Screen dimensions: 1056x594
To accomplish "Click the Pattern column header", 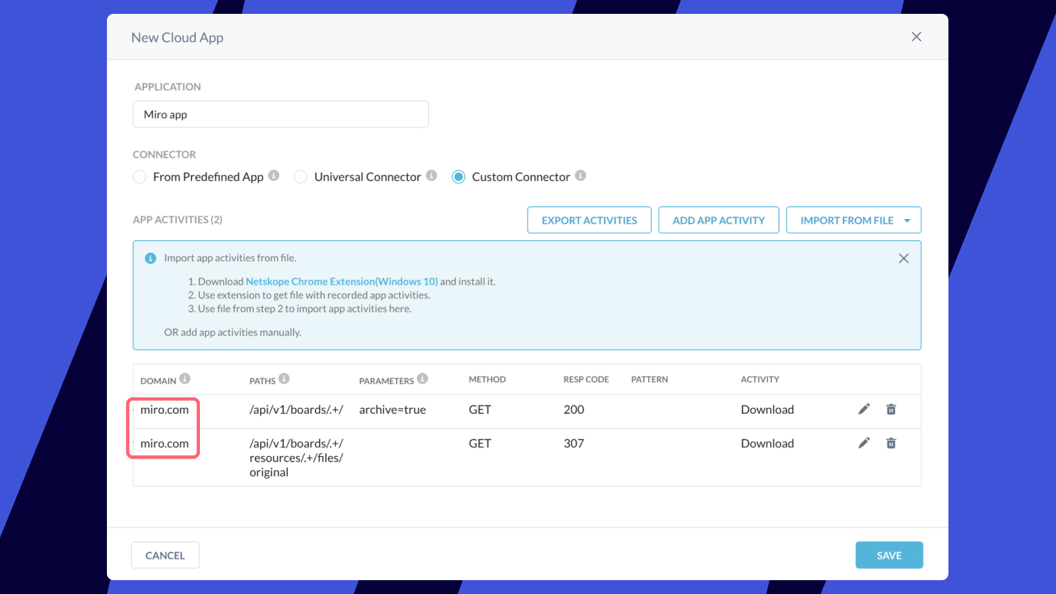I will 649,379.
